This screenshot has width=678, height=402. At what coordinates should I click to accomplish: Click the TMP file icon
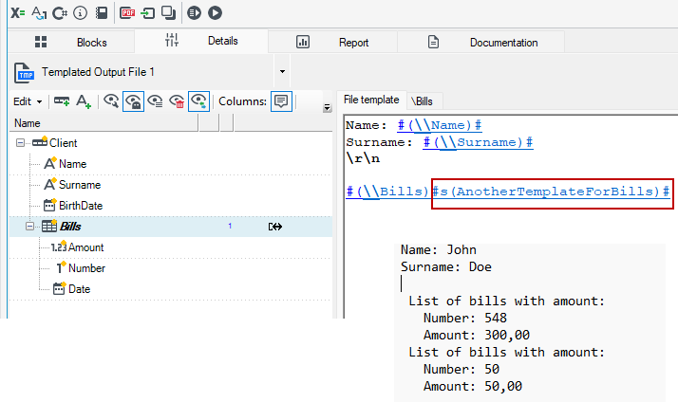tap(24, 73)
